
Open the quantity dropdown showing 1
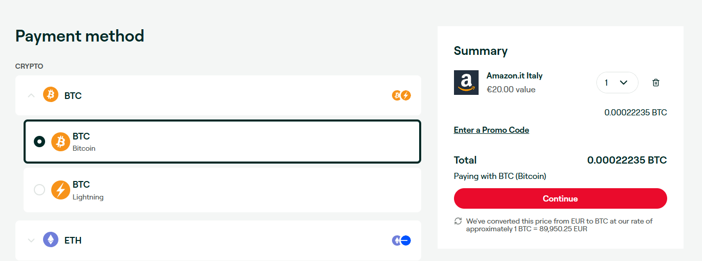point(617,83)
